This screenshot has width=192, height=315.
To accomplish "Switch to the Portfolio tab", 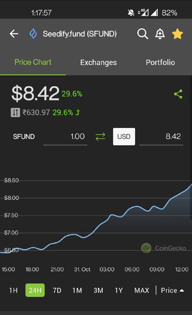I will point(160,63).
